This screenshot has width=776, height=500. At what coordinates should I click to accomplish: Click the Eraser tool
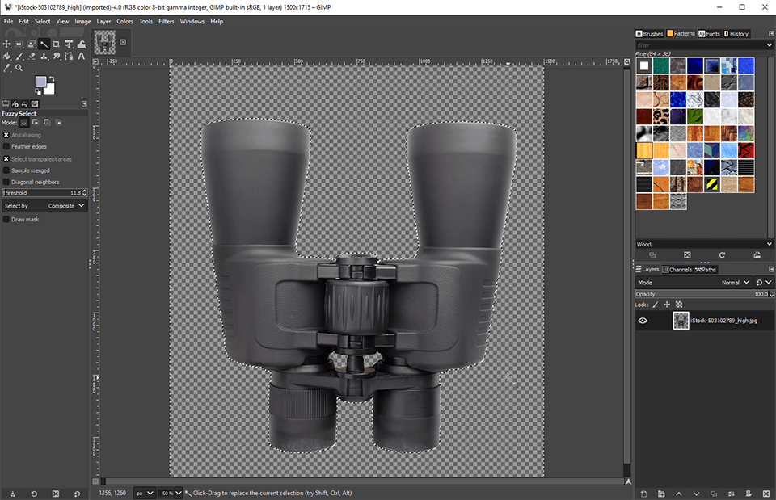pyautogui.click(x=31, y=56)
